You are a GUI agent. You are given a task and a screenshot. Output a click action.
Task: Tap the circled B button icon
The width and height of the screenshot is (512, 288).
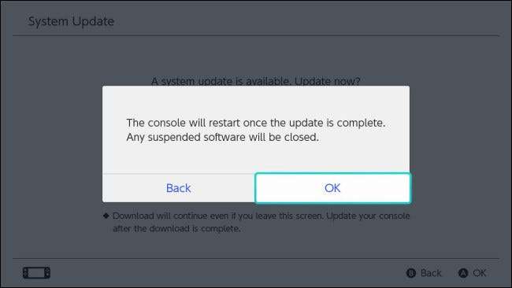coord(411,273)
